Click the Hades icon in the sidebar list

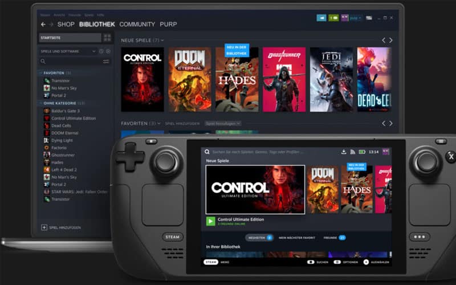tap(47, 162)
